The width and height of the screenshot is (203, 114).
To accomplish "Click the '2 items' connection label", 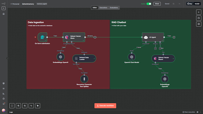I will pyautogui.click(x=139, y=47).
